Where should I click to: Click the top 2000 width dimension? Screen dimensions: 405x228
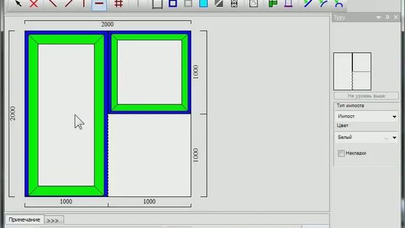click(108, 24)
